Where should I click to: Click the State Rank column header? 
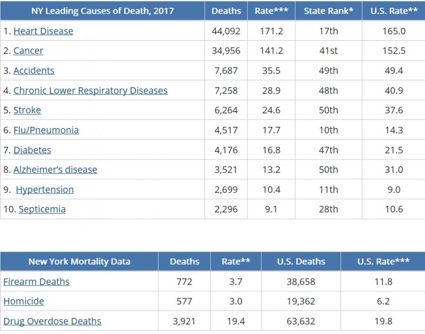pyautogui.click(x=328, y=11)
